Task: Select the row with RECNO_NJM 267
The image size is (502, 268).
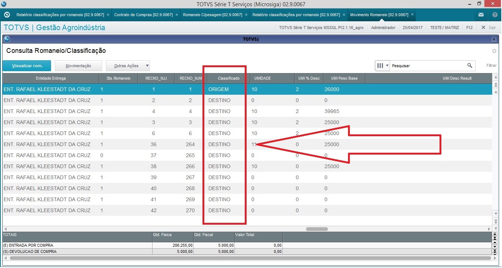Action: tap(247, 177)
